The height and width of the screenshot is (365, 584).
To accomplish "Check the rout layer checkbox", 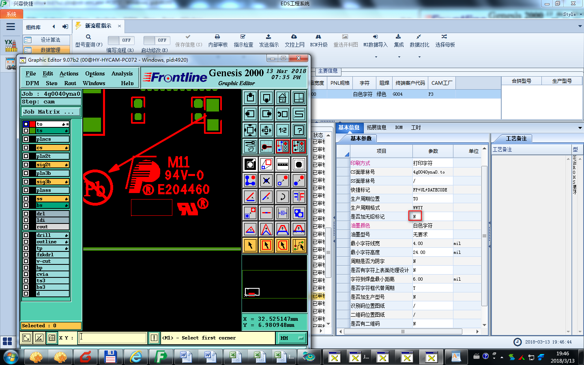I will (26, 227).
